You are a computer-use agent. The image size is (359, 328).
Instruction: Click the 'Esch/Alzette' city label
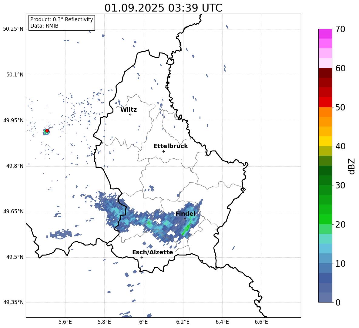(153, 252)
